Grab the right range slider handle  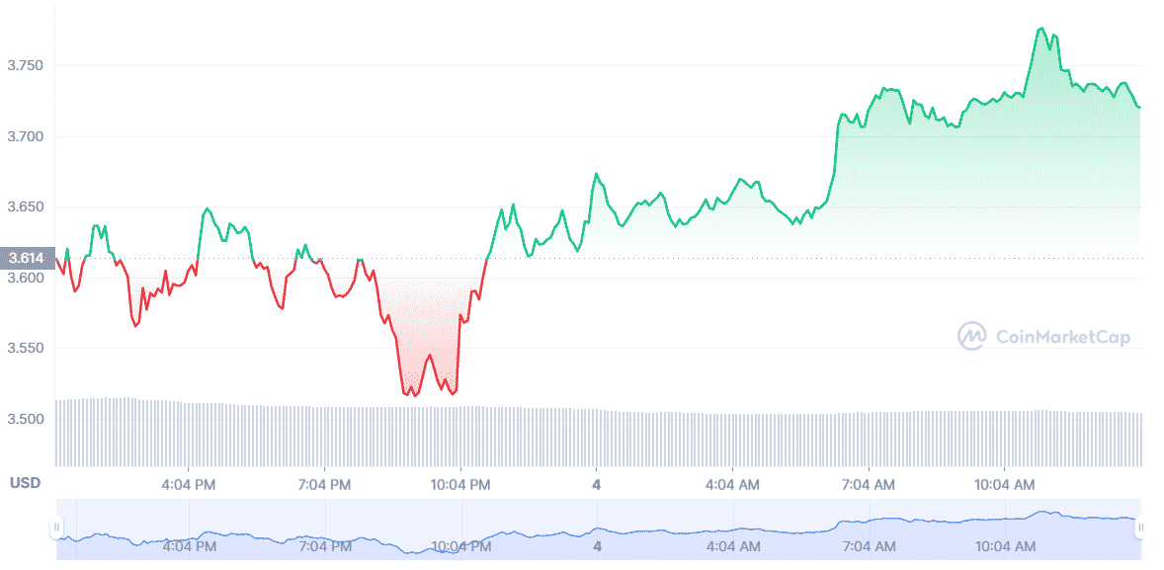(x=1141, y=528)
